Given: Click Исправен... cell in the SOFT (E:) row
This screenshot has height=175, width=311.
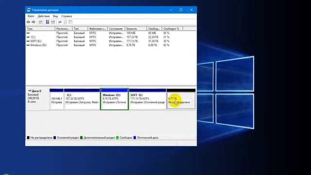Looking at the screenshot, I should click(x=116, y=41).
